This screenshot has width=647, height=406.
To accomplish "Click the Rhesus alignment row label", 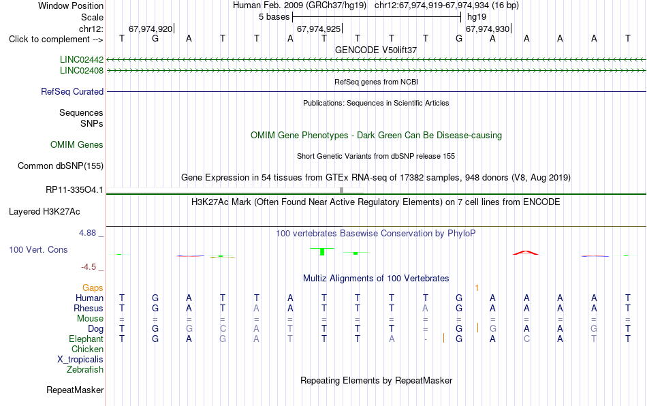I will pos(89,308).
